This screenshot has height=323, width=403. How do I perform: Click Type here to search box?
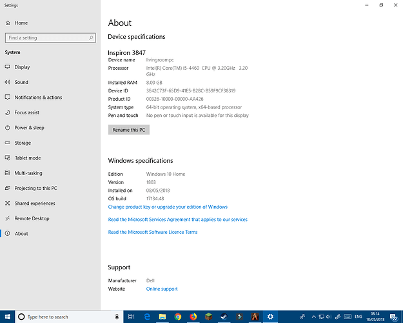click(70, 317)
